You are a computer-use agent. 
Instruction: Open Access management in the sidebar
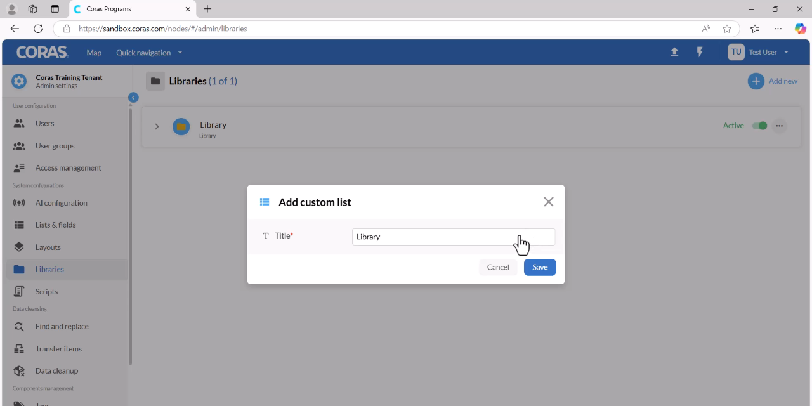pyautogui.click(x=67, y=168)
